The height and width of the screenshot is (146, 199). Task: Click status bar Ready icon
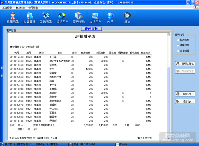point(118,144)
